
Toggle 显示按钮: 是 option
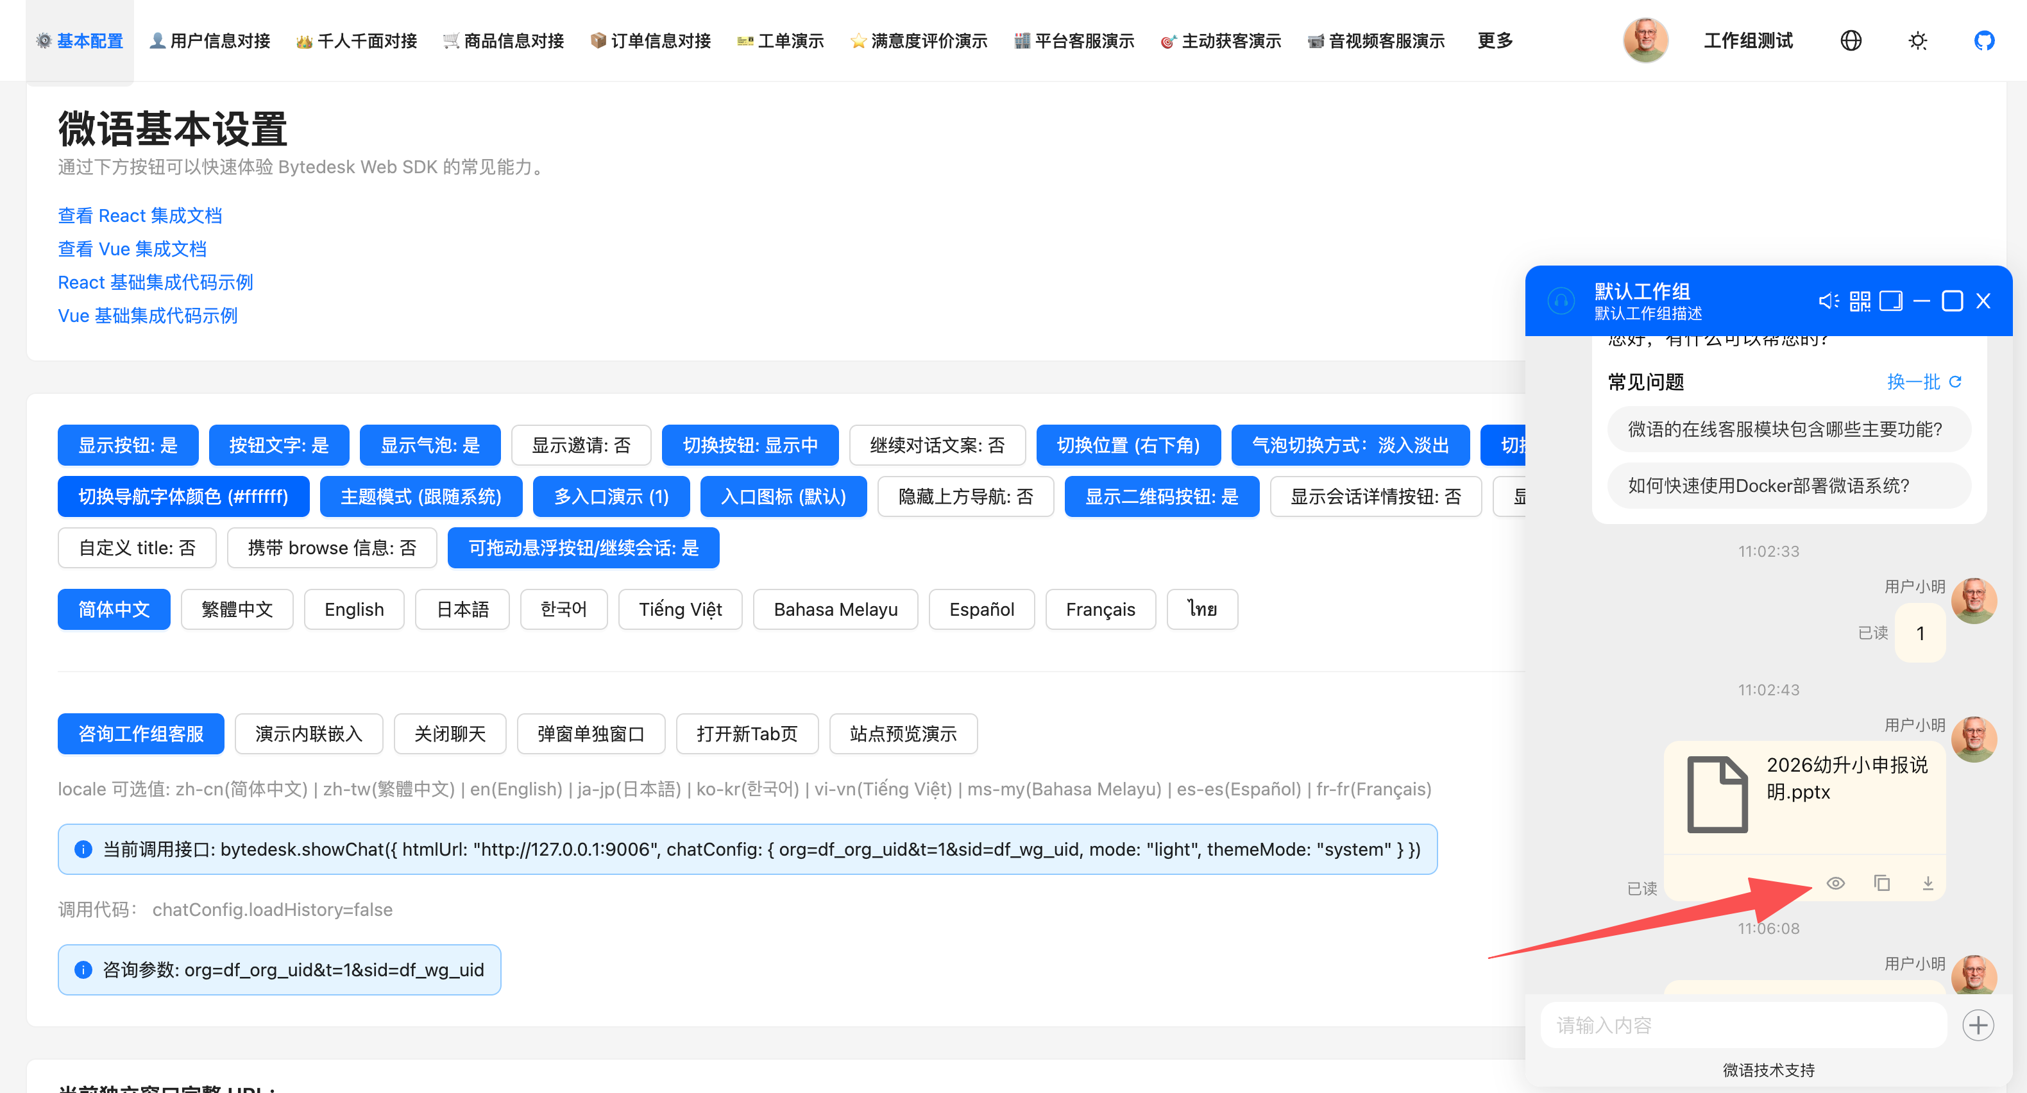128,445
